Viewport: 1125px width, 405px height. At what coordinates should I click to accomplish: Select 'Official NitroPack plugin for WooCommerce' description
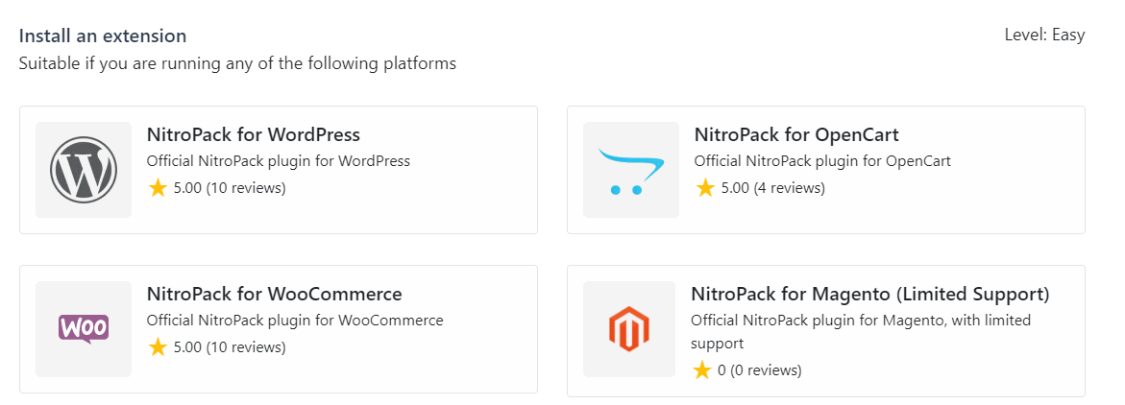point(295,321)
